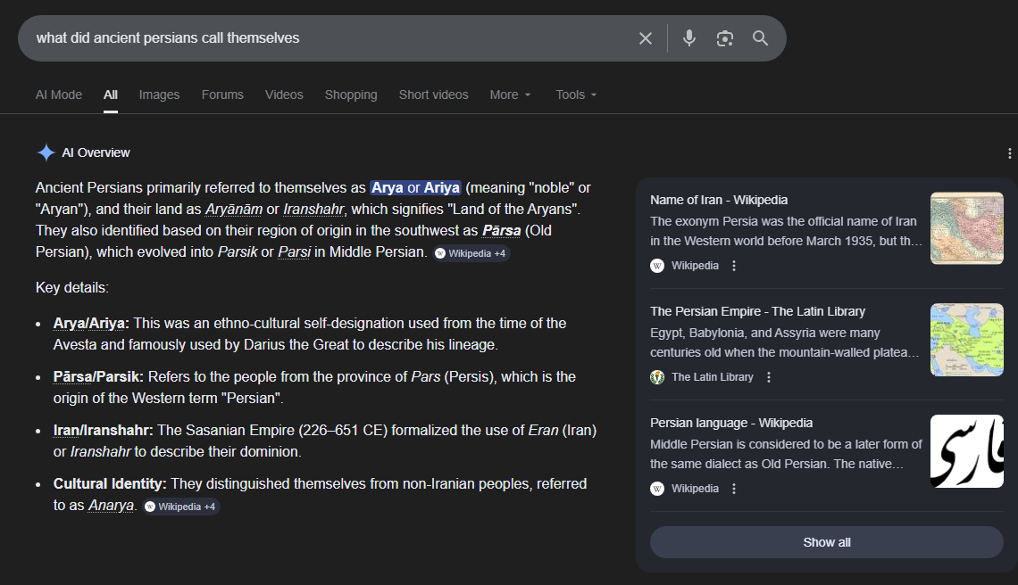This screenshot has width=1018, height=585.
Task: Open Google Lens image search icon
Action: pos(725,38)
